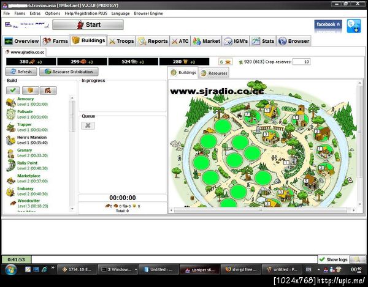Click the facebook button

328,25
